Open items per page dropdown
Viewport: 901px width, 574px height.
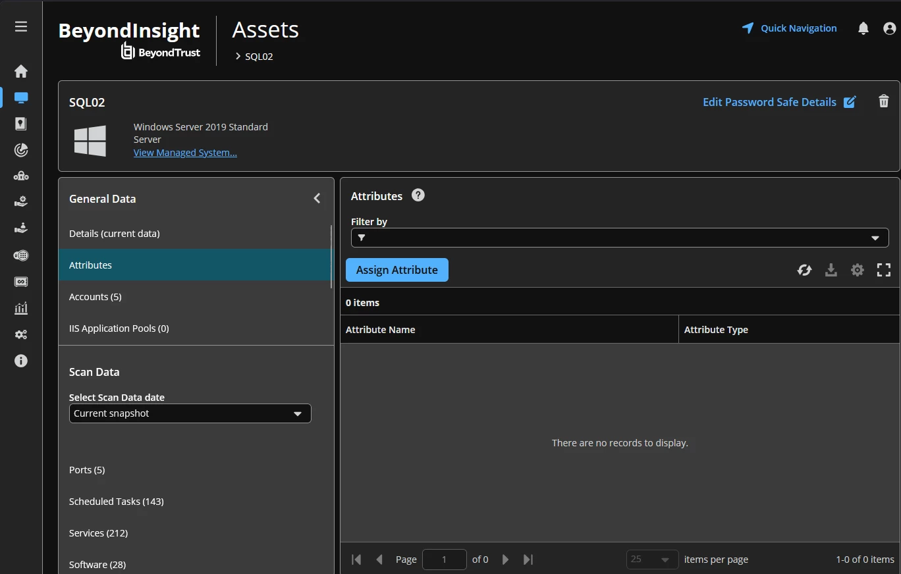[x=652, y=560]
